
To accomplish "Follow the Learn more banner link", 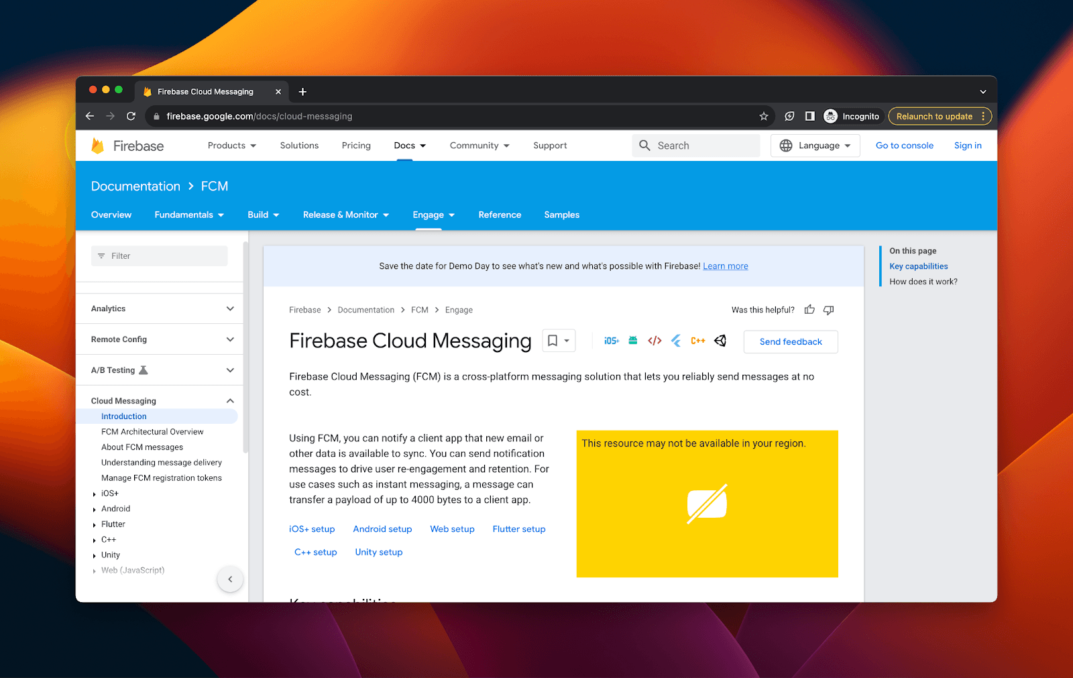I will click(x=726, y=266).
